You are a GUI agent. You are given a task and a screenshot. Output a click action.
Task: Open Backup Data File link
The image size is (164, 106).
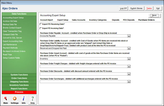tap(10, 24)
